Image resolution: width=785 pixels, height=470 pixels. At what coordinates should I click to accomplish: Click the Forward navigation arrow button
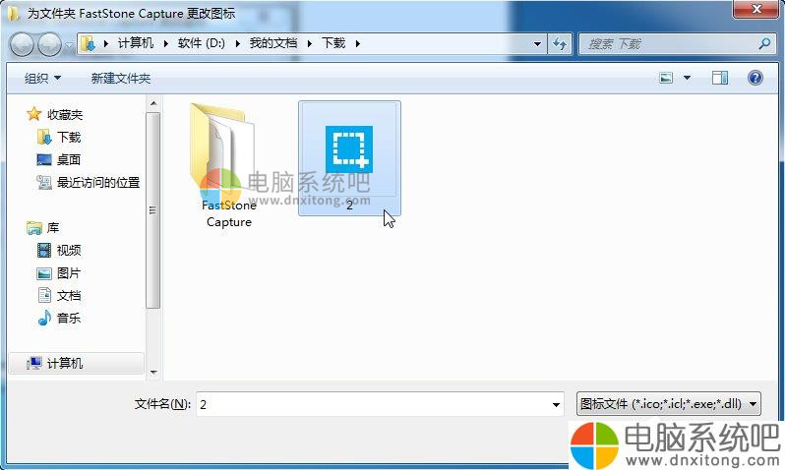point(50,44)
